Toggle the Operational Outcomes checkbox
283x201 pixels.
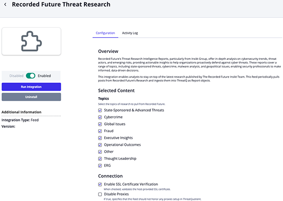(x=100, y=145)
